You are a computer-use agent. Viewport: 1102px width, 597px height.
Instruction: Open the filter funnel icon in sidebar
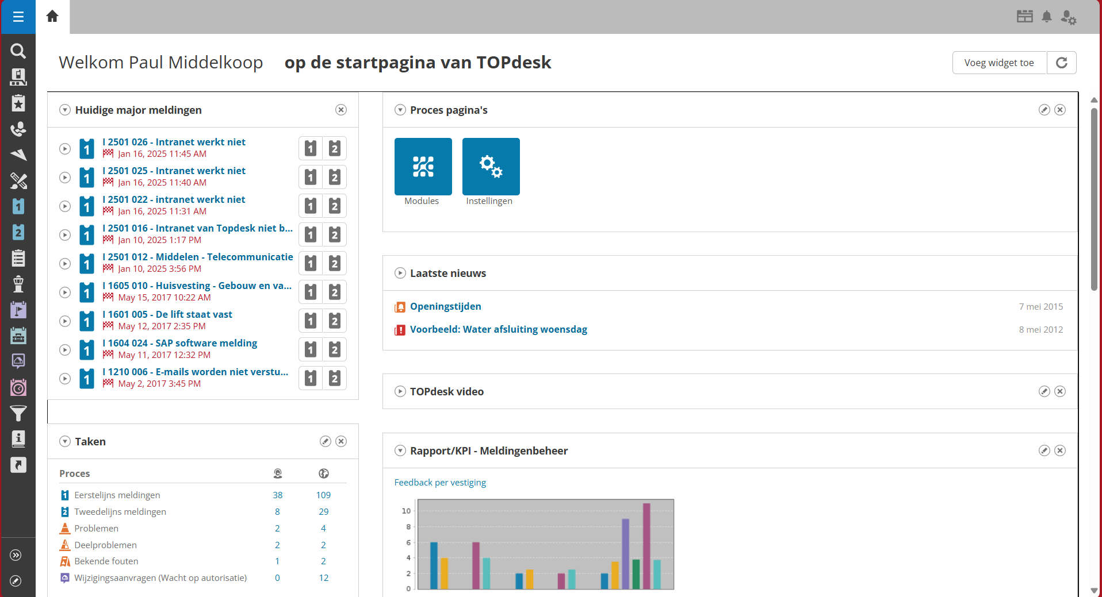click(x=18, y=413)
